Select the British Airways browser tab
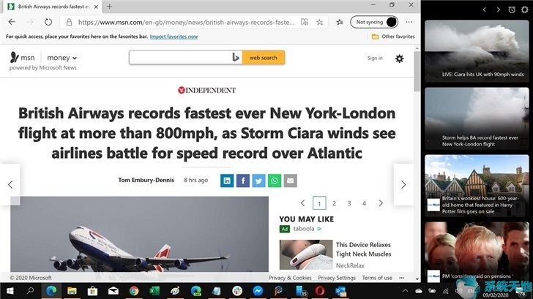Image resolution: width=533 pixels, height=299 pixels. 53,7
